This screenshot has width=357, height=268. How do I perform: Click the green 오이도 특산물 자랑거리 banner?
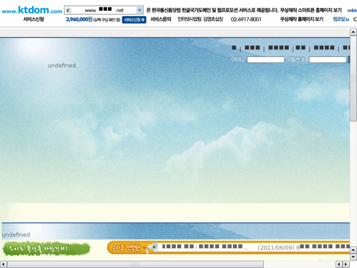point(47,248)
